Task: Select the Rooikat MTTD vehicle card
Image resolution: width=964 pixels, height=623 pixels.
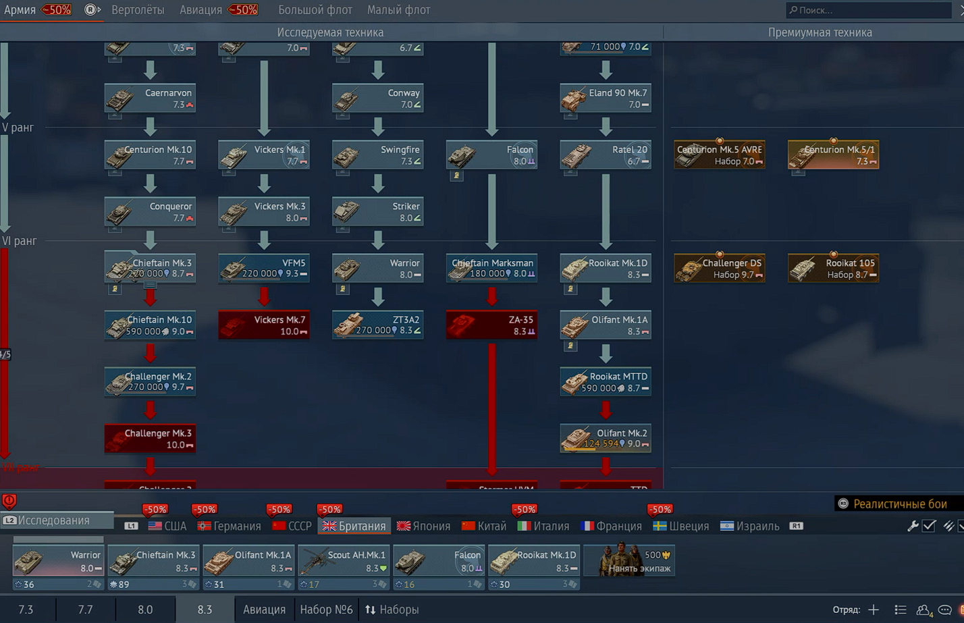Action: 606,382
